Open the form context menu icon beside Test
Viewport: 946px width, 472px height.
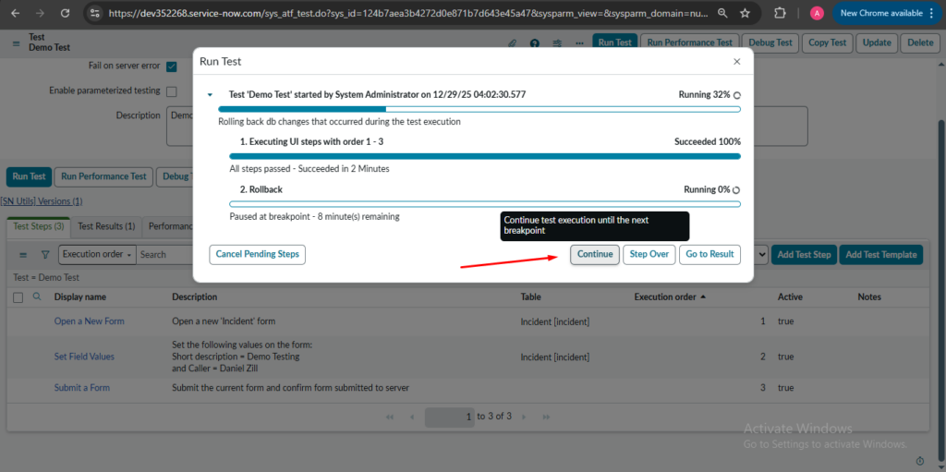click(16, 43)
